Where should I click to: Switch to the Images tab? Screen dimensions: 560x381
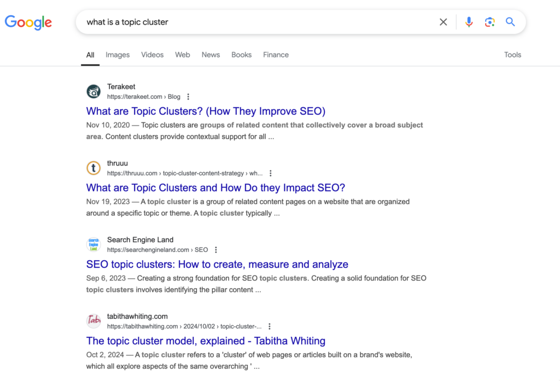[x=118, y=55]
